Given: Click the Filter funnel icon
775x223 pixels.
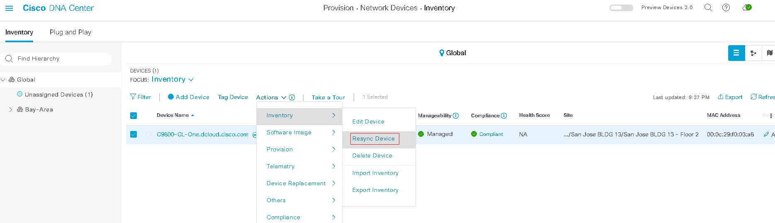Looking at the screenshot, I should pyautogui.click(x=133, y=97).
